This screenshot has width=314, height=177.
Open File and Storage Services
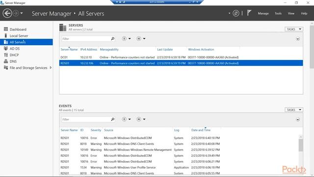(28, 68)
